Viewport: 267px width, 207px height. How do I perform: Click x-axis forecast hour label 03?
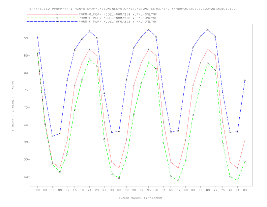[45, 190]
